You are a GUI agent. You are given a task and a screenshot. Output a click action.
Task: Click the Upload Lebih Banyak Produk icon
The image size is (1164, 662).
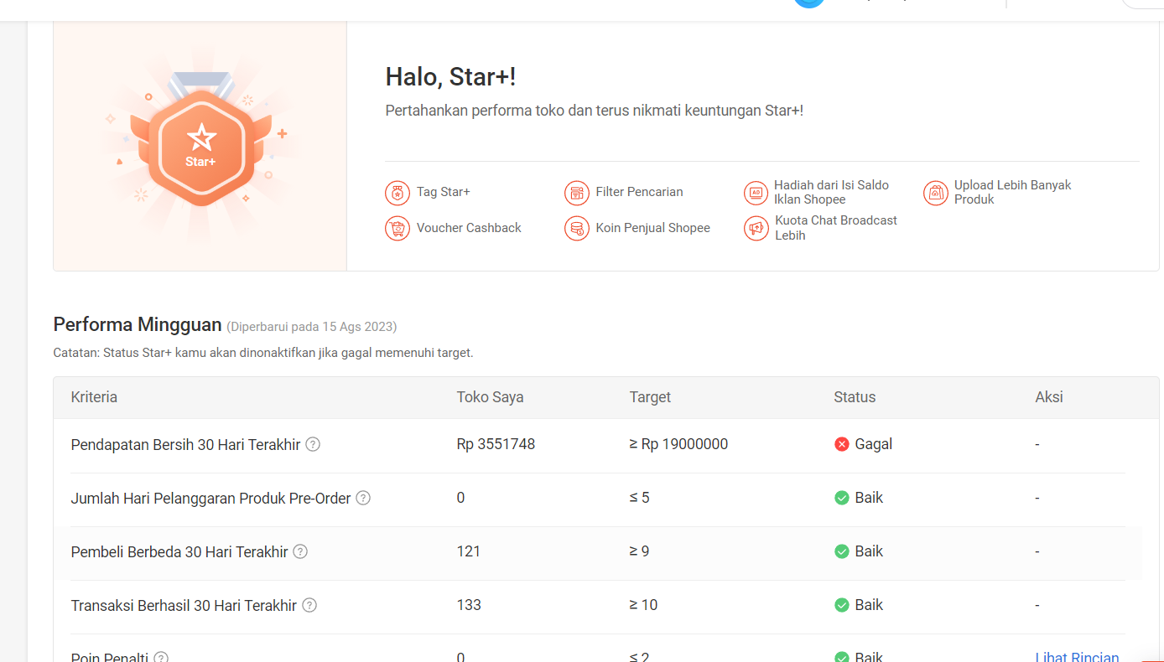936,193
